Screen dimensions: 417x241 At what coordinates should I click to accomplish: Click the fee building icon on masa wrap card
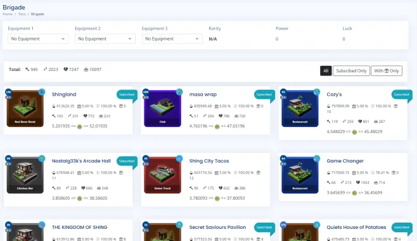pyautogui.click(x=217, y=106)
